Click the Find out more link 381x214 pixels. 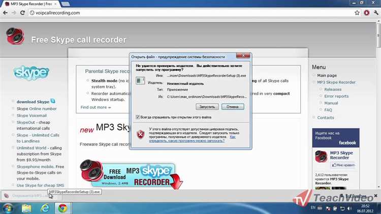pos(96,107)
